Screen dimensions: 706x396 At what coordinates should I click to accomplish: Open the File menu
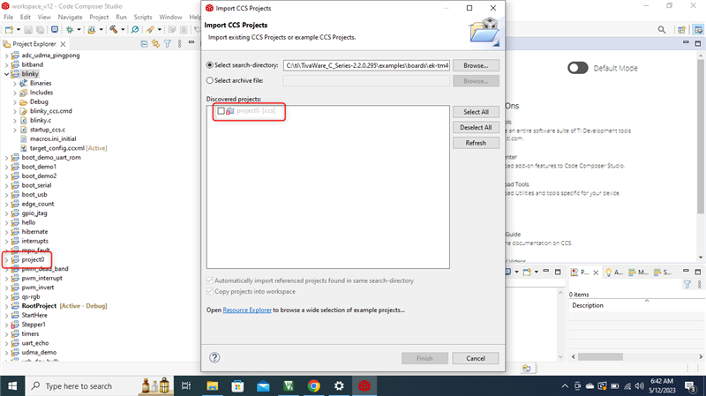coord(9,17)
